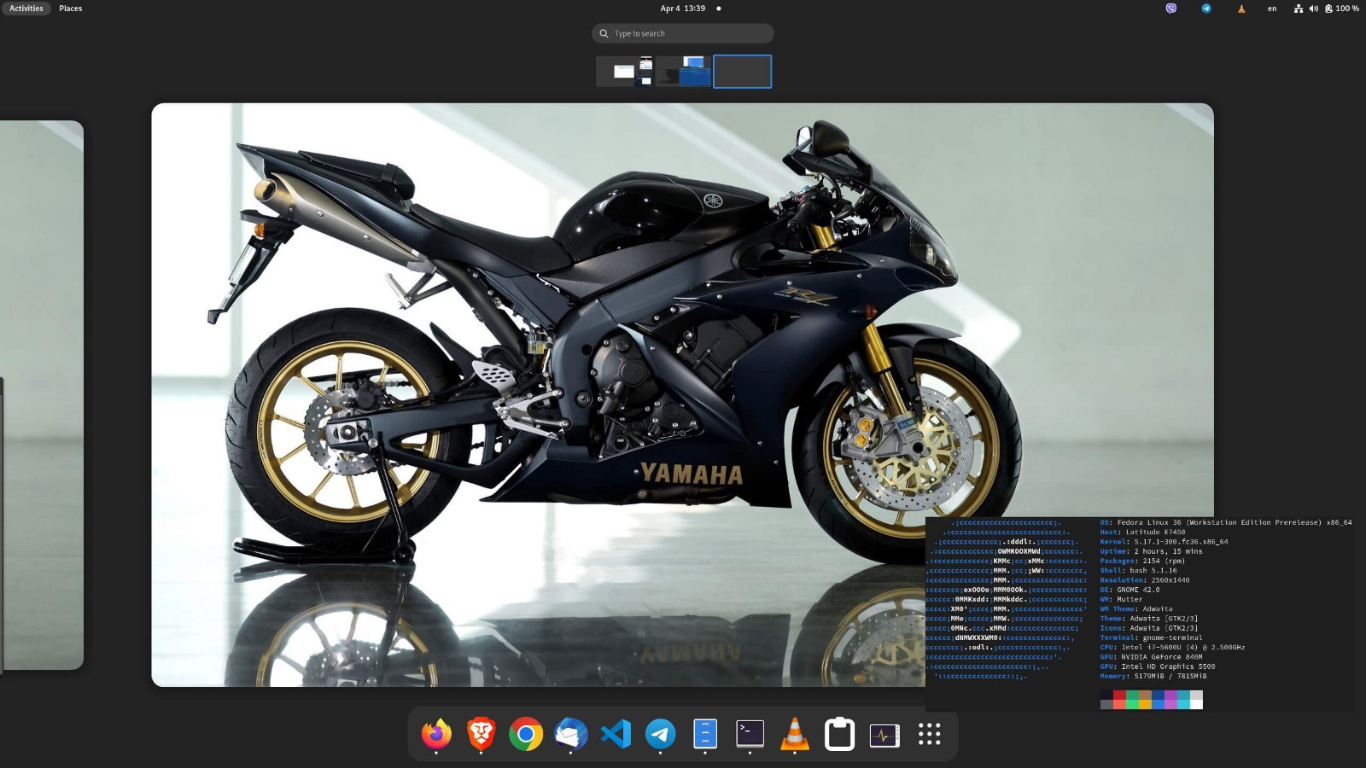This screenshot has width=1366, height=768.
Task: Click the Viber tray icon in the top bar
Action: [1171, 9]
